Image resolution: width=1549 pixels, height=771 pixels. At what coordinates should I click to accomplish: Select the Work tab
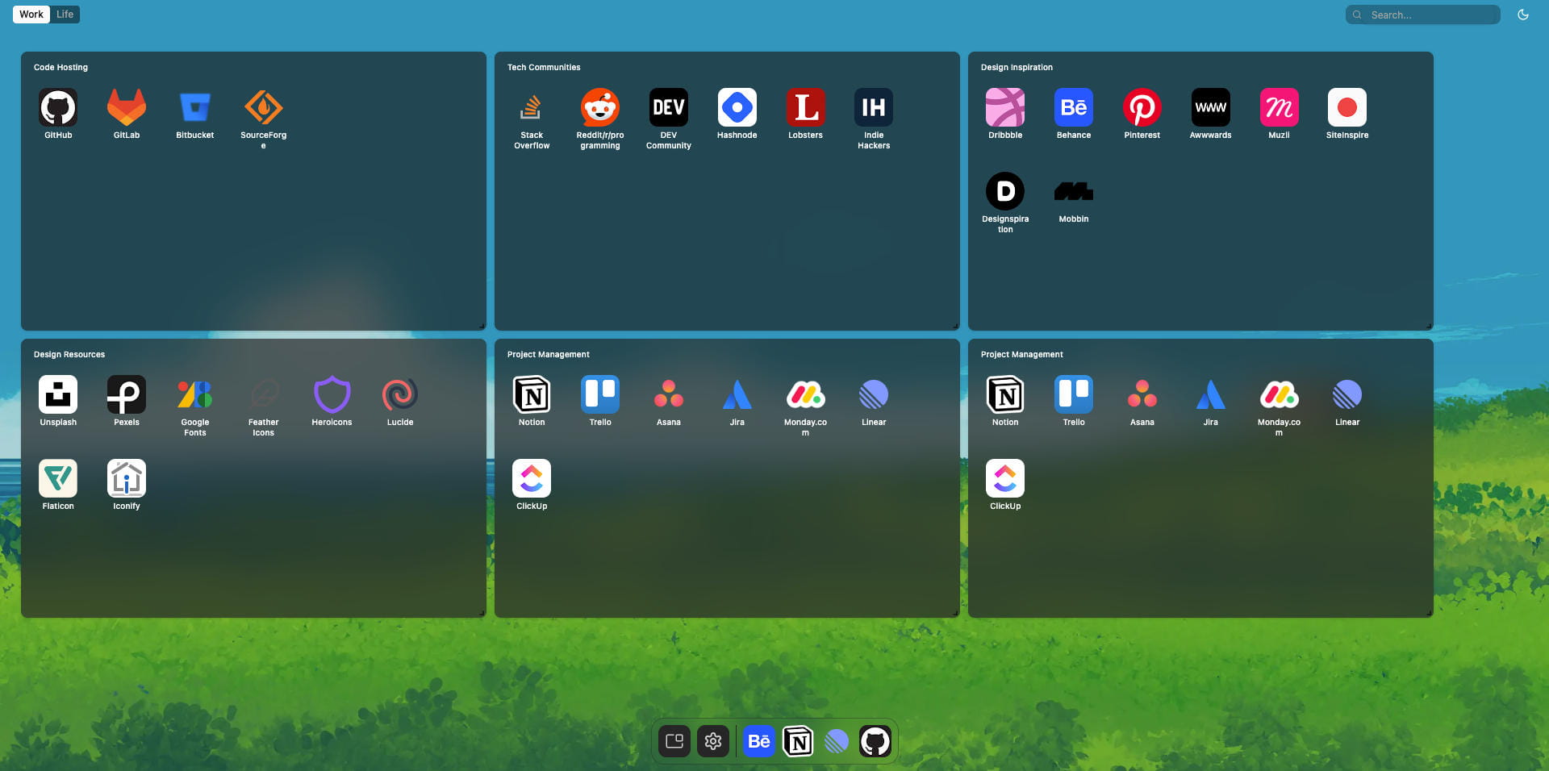31,15
